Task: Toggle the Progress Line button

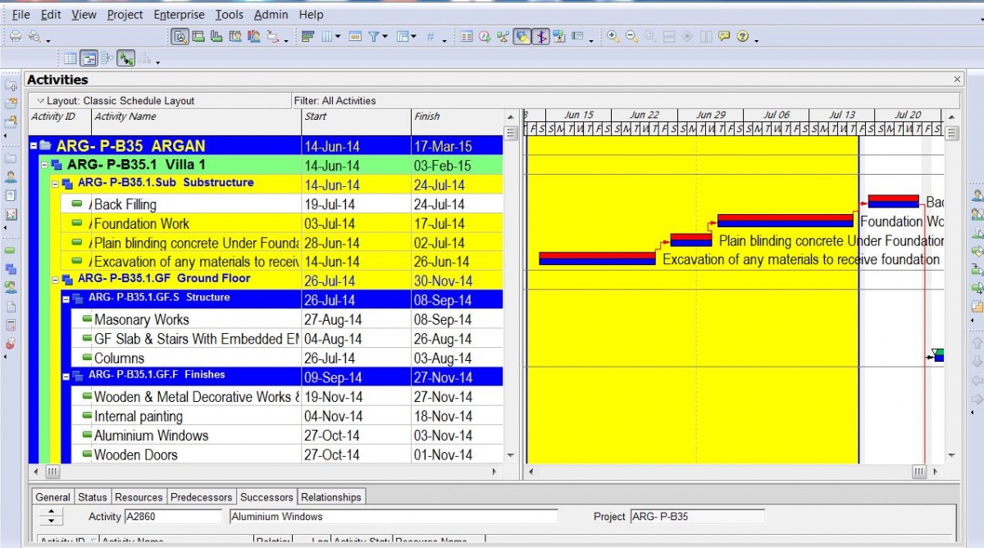Action: [540, 36]
